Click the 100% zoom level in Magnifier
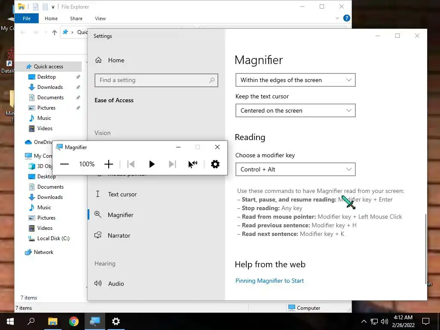The width and height of the screenshot is (440, 330). 87,164
